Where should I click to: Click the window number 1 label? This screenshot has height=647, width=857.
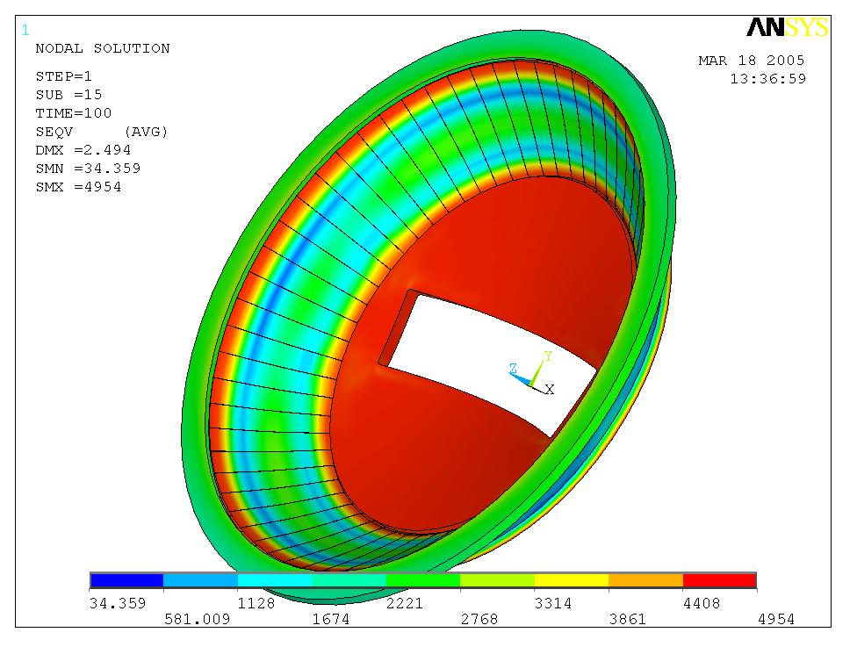tap(25, 30)
